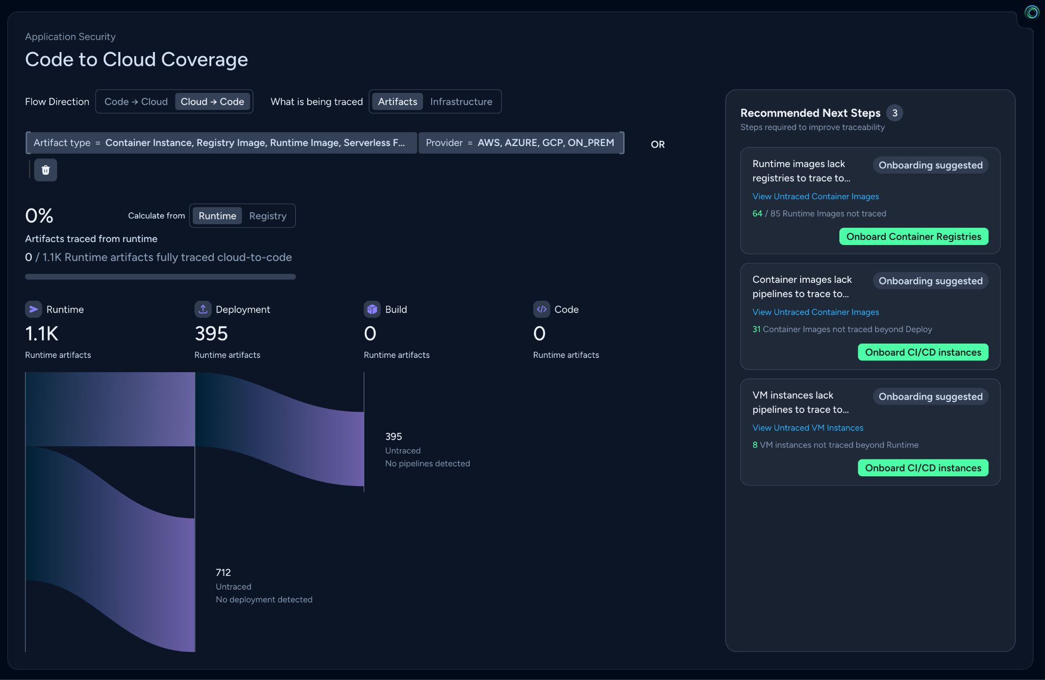Click the Build stage cube icon
Image resolution: width=1045 pixels, height=680 pixels.
[372, 309]
